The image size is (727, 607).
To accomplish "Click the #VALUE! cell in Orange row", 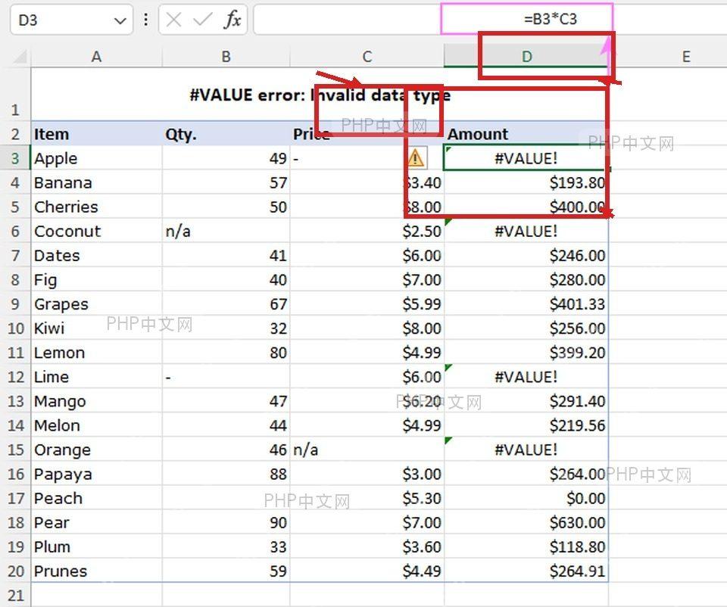I will pos(526,450).
